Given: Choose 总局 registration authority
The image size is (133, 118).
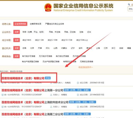Looking at the screenshot, I should tap(24, 48).
